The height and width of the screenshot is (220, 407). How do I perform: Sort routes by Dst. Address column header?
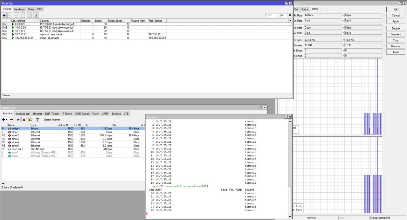click(25, 21)
